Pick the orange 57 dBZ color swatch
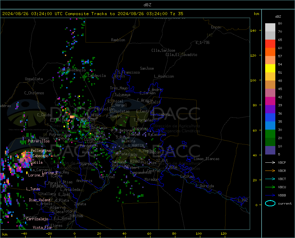Viewport: 295px width, 238px height. (270, 52)
